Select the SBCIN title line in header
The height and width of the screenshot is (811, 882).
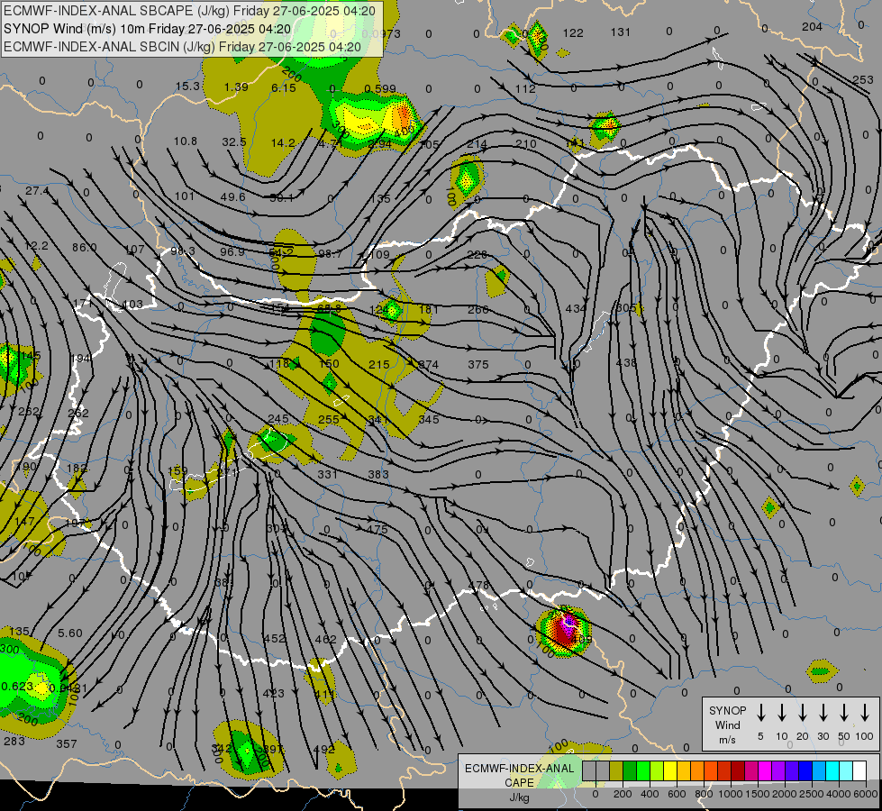[x=182, y=47]
